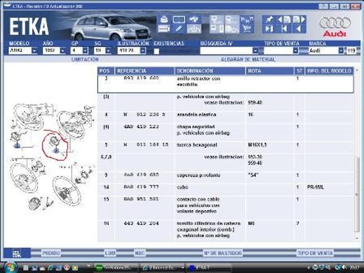The height and width of the screenshot is (273, 364).
Task: Click the logo icon left of PEDIDO
Action: pos(17,253)
